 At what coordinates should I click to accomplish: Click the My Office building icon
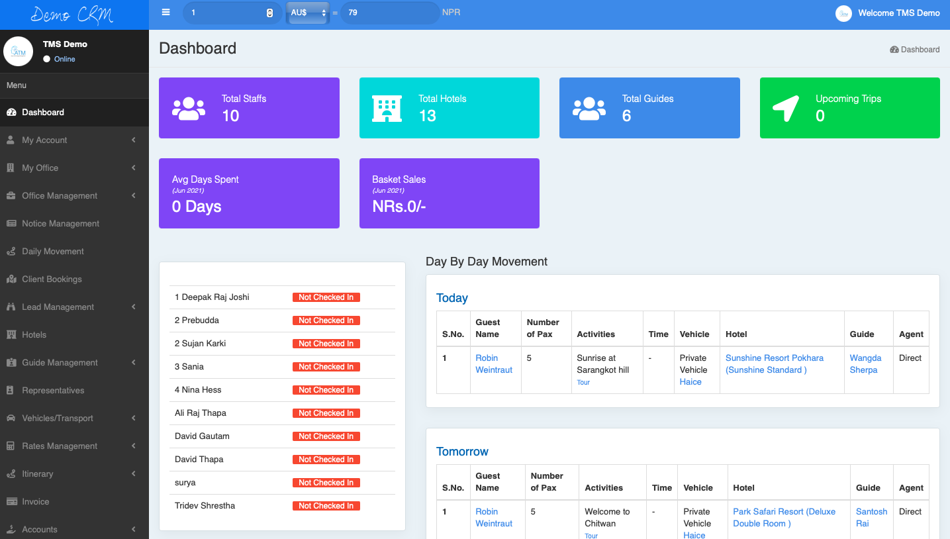(11, 168)
